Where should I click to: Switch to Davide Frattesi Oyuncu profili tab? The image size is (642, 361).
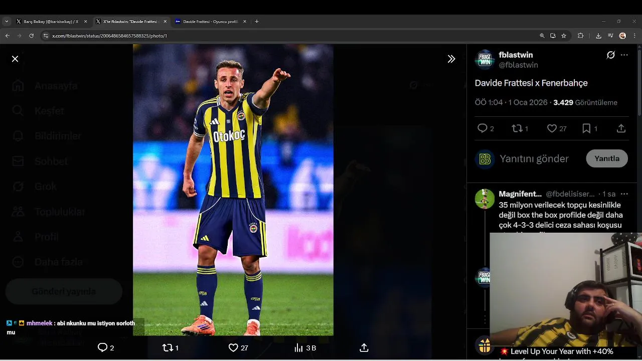point(211,22)
